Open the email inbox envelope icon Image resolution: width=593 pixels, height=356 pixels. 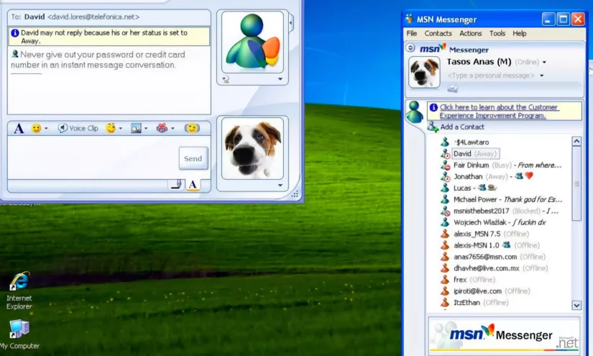(452, 88)
